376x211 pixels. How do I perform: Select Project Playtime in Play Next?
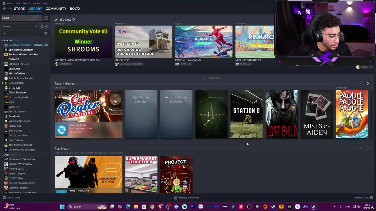click(x=176, y=175)
